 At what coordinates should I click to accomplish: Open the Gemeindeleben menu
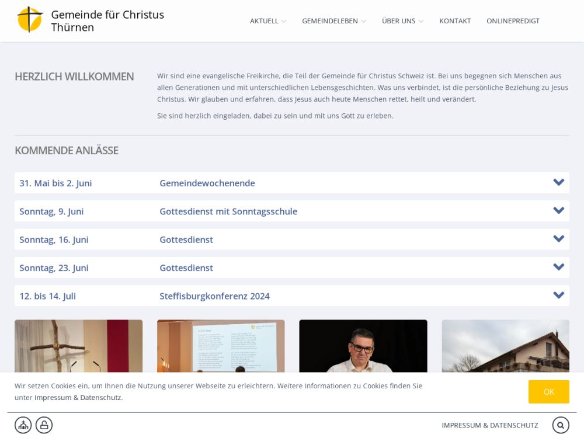[333, 21]
